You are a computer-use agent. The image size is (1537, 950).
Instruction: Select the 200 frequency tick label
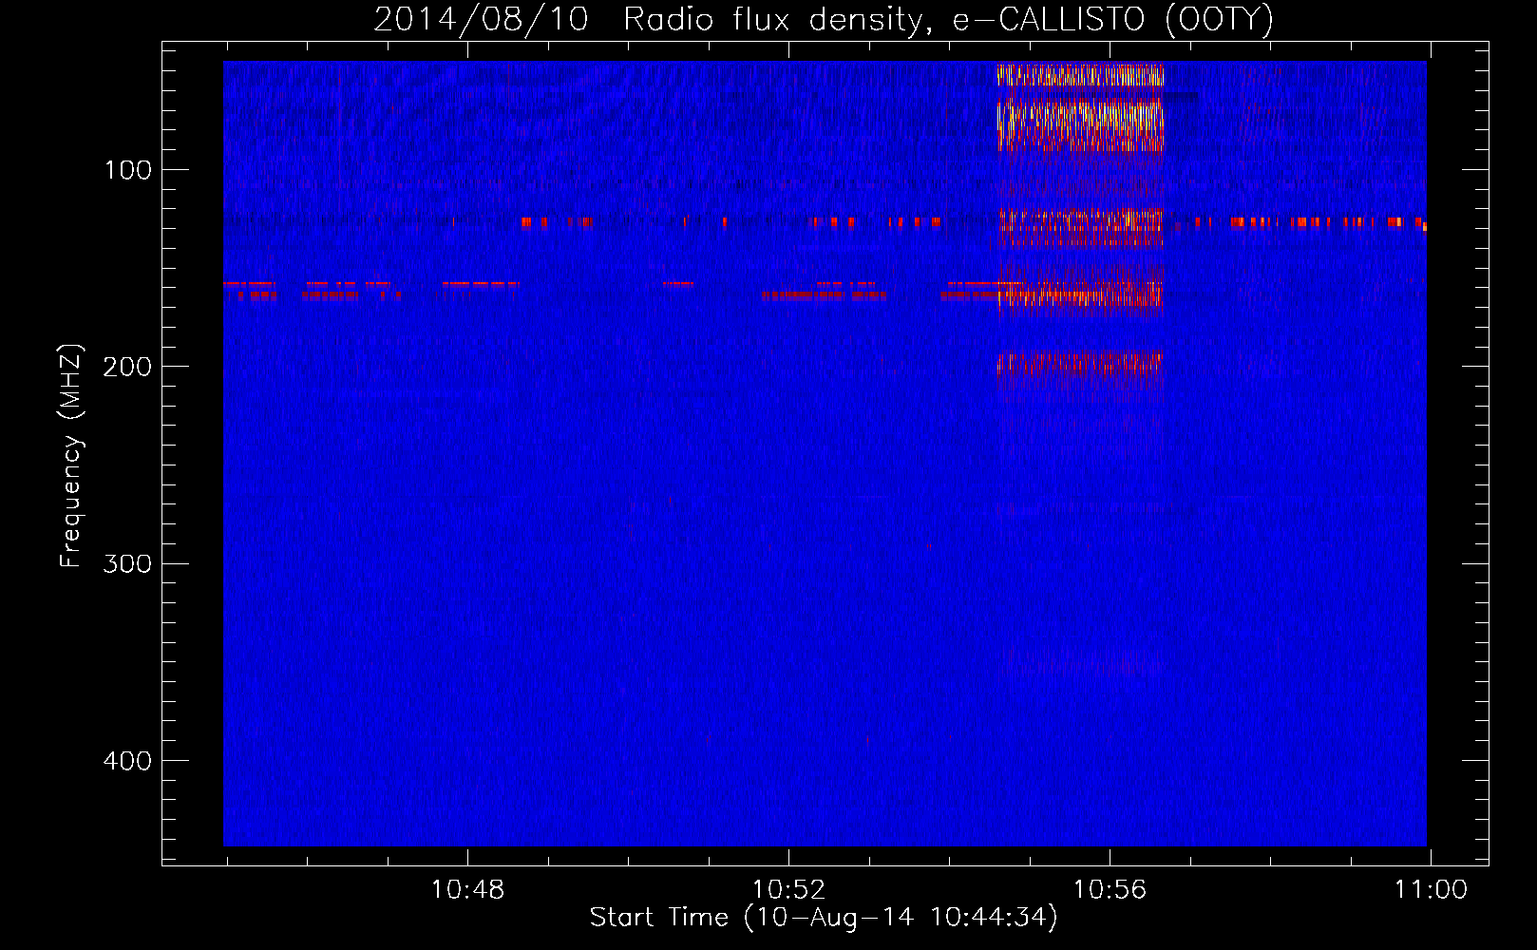pos(127,367)
